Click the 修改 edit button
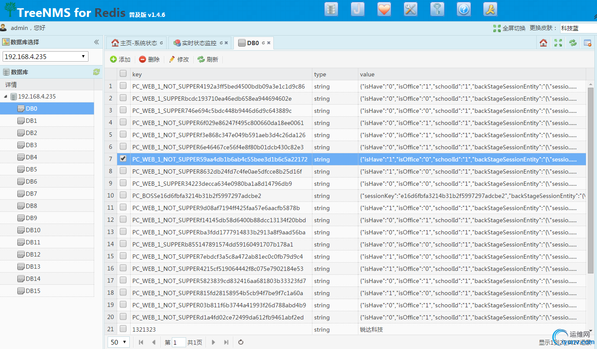The height and width of the screenshot is (349, 597). click(179, 59)
